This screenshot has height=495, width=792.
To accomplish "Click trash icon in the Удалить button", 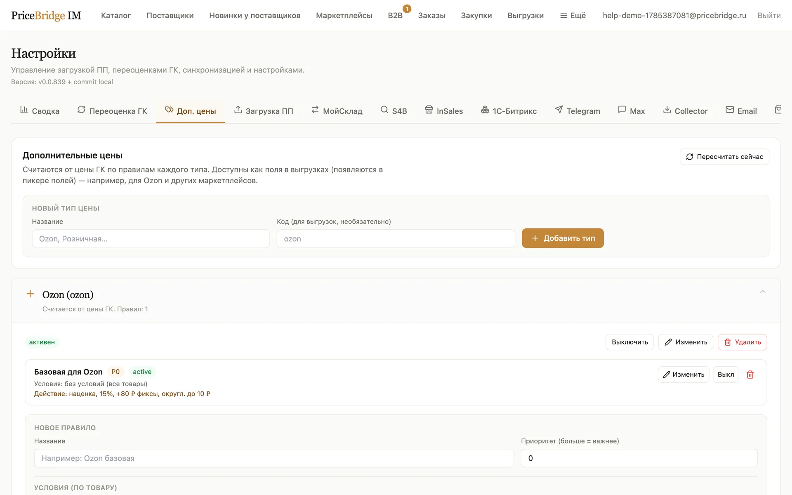I will click(728, 342).
